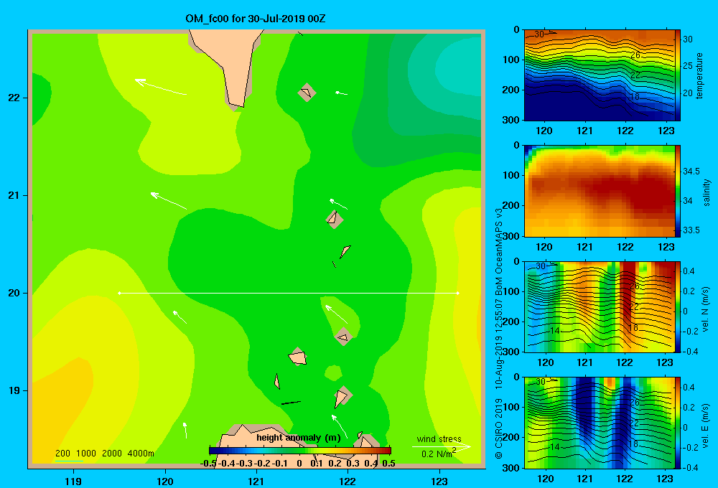Click the "0.2 N/m2" wind stress value
This screenshot has height=488, width=718.
[439, 454]
